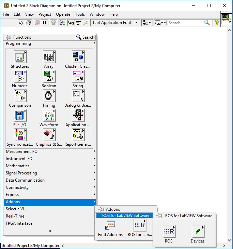Open the Window menu

point(97,14)
